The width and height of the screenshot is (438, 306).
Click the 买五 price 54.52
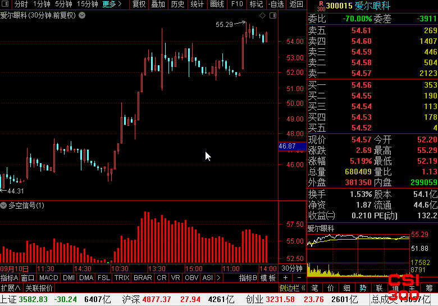[x=362, y=128]
